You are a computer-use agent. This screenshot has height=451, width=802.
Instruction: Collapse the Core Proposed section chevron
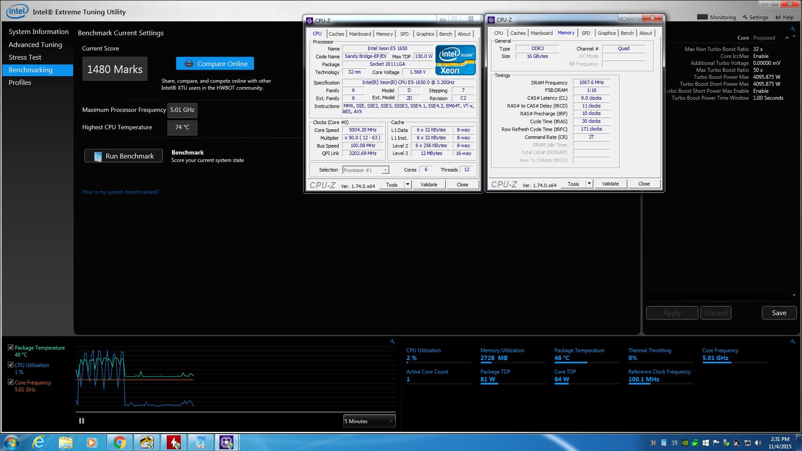[787, 38]
